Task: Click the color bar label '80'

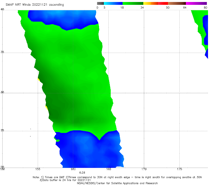Action: click(x=205, y=8)
